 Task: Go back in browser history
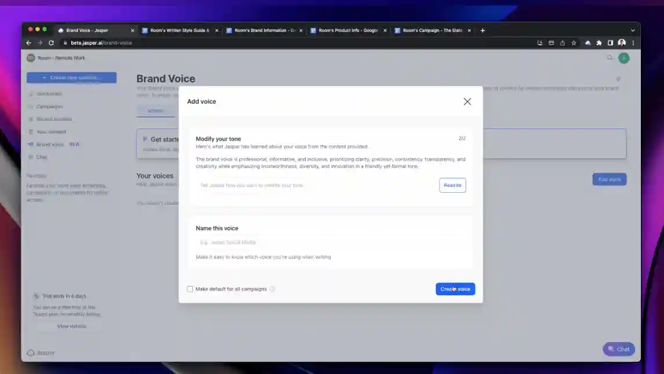[x=29, y=43]
